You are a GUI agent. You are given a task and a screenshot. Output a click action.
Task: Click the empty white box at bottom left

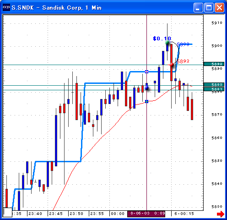point(7,212)
